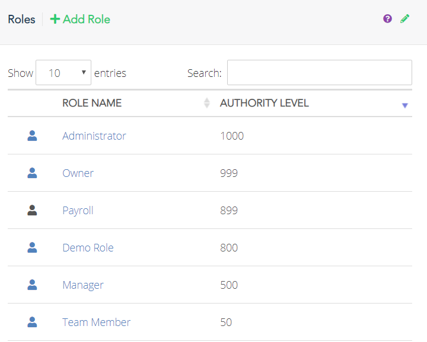427x342 pixels.
Task: Select the authority value 899
Action: [x=229, y=210]
